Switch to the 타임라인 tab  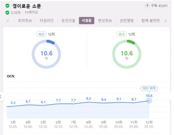coord(47,20)
